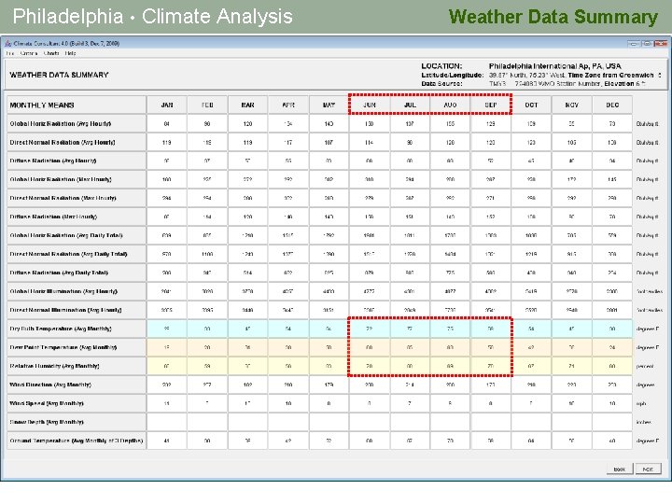Close the Climate Consultant window
The height and width of the screenshot is (504, 672).
coord(661,43)
